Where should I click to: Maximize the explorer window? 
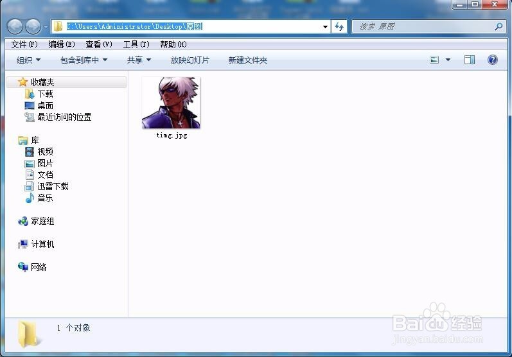point(475,4)
